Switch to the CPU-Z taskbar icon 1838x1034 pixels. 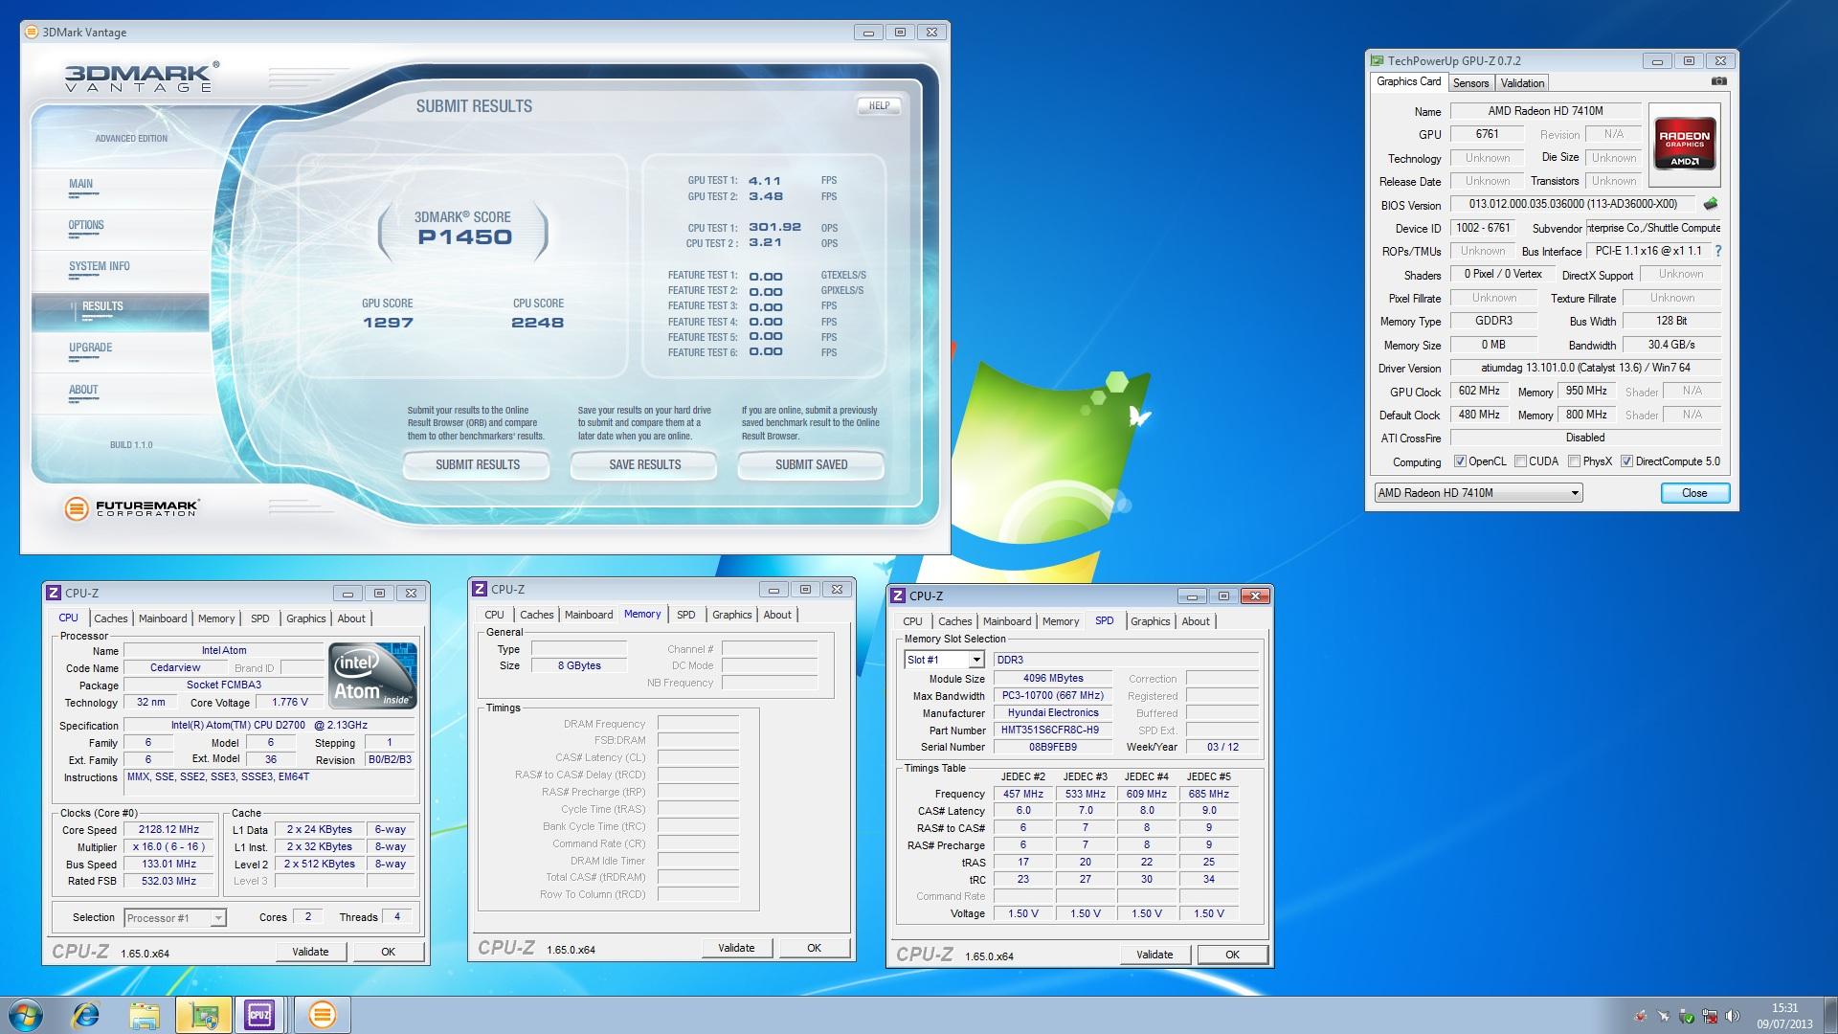pos(259,1015)
